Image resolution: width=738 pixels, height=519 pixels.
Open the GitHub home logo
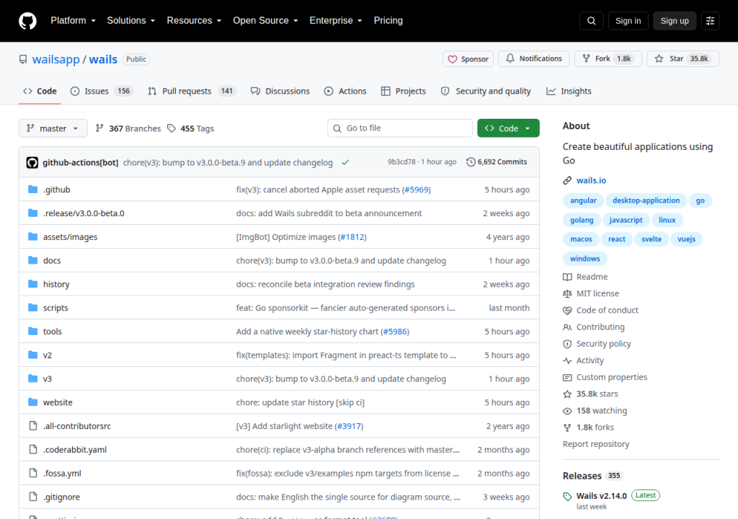(x=27, y=21)
